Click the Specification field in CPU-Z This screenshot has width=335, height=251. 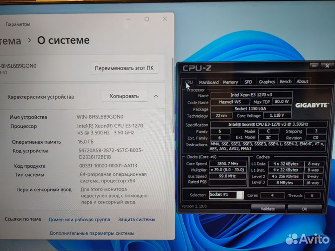pyautogui.click(x=268, y=124)
